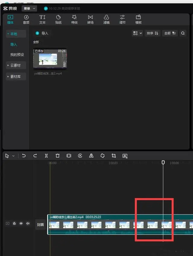The height and width of the screenshot is (256, 193).
Task: Click the smart cutout icon in the timeline toolbar
Action: click(125, 156)
